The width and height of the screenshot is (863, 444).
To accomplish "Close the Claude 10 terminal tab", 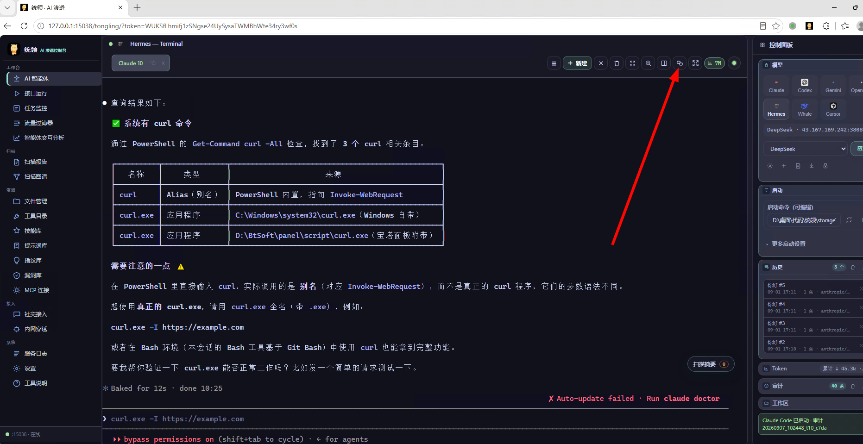I will pyautogui.click(x=163, y=63).
